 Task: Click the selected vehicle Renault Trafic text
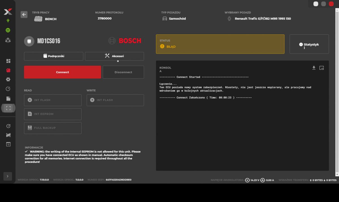pyautogui.click(x=263, y=19)
